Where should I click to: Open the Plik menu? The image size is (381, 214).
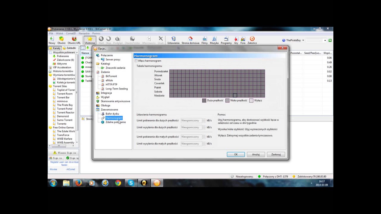coord(51,33)
